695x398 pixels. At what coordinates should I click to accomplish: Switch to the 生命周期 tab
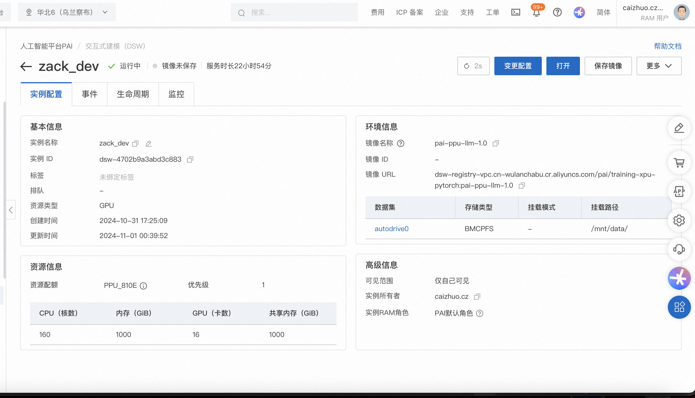point(133,94)
